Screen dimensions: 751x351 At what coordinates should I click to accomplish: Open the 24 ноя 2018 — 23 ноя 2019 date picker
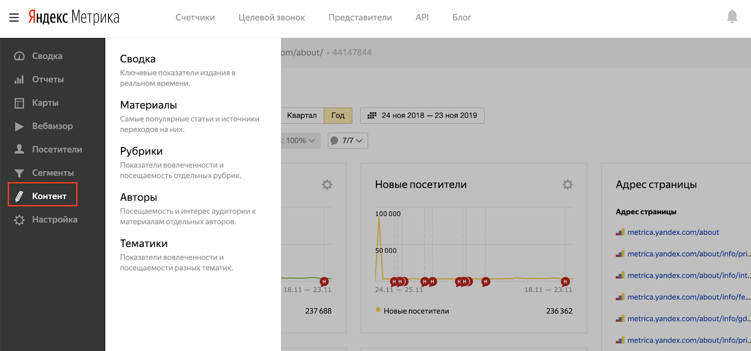(x=422, y=116)
